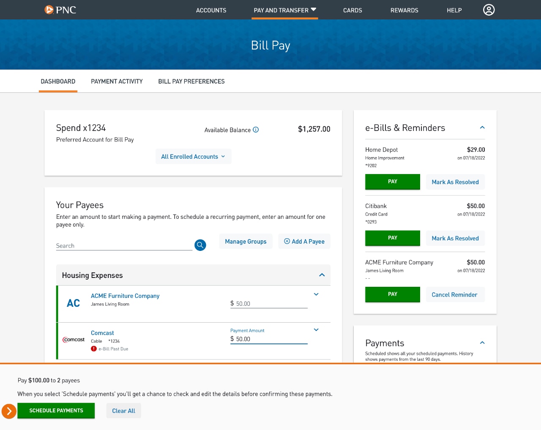Screen dimensions: 541x430
Task: Open the profile account icon
Action: (489, 9)
